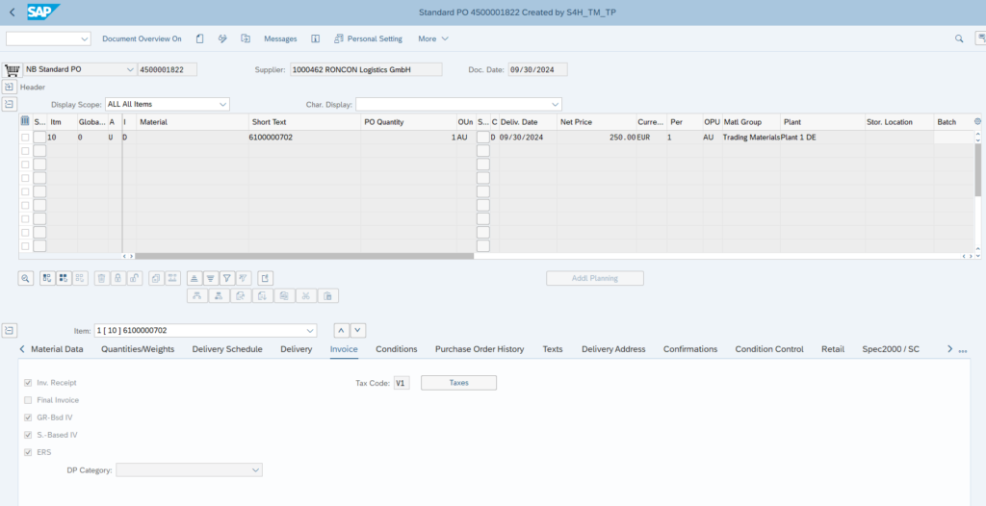Switch to the Material Data tab
986x506 pixels.
(57, 349)
